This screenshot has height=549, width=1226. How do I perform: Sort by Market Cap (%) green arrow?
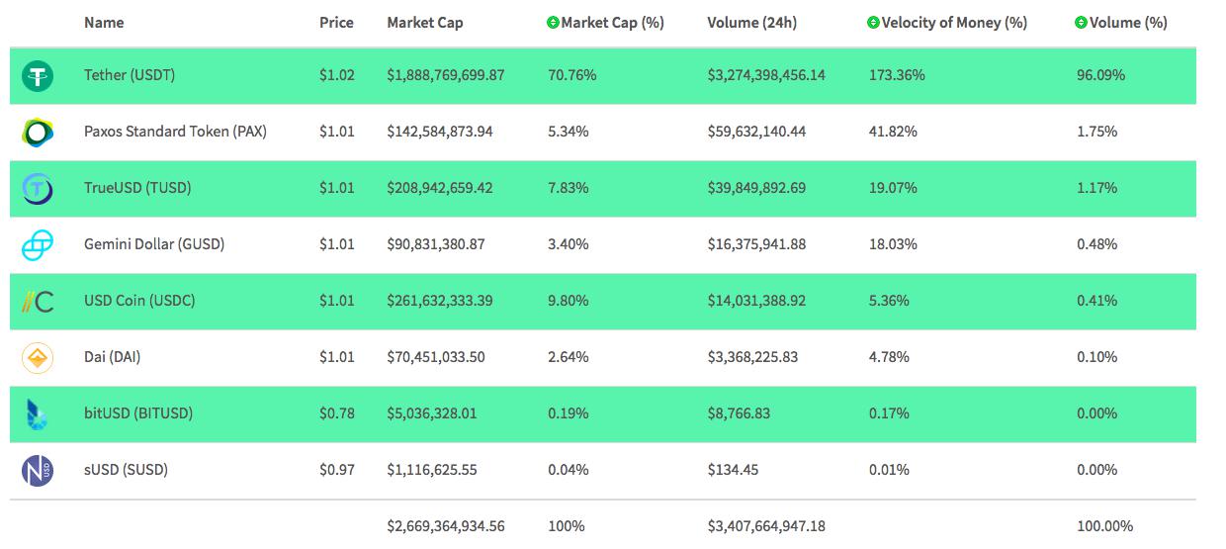pos(553,23)
